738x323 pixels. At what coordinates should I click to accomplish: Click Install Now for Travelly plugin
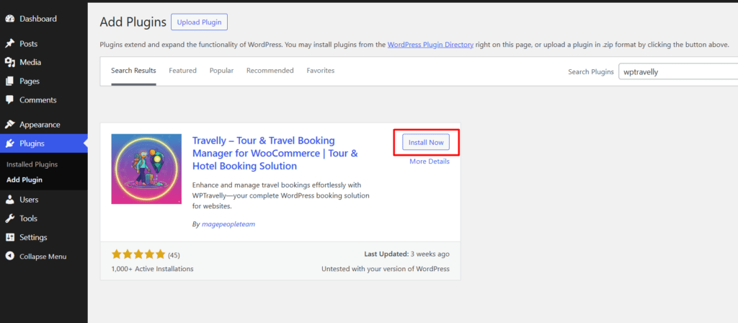pos(426,142)
